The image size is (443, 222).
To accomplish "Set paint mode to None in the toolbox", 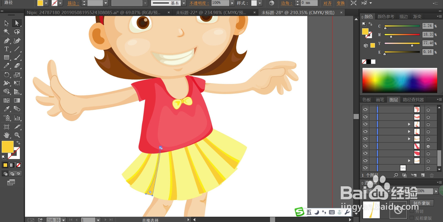I will (x=18, y=165).
